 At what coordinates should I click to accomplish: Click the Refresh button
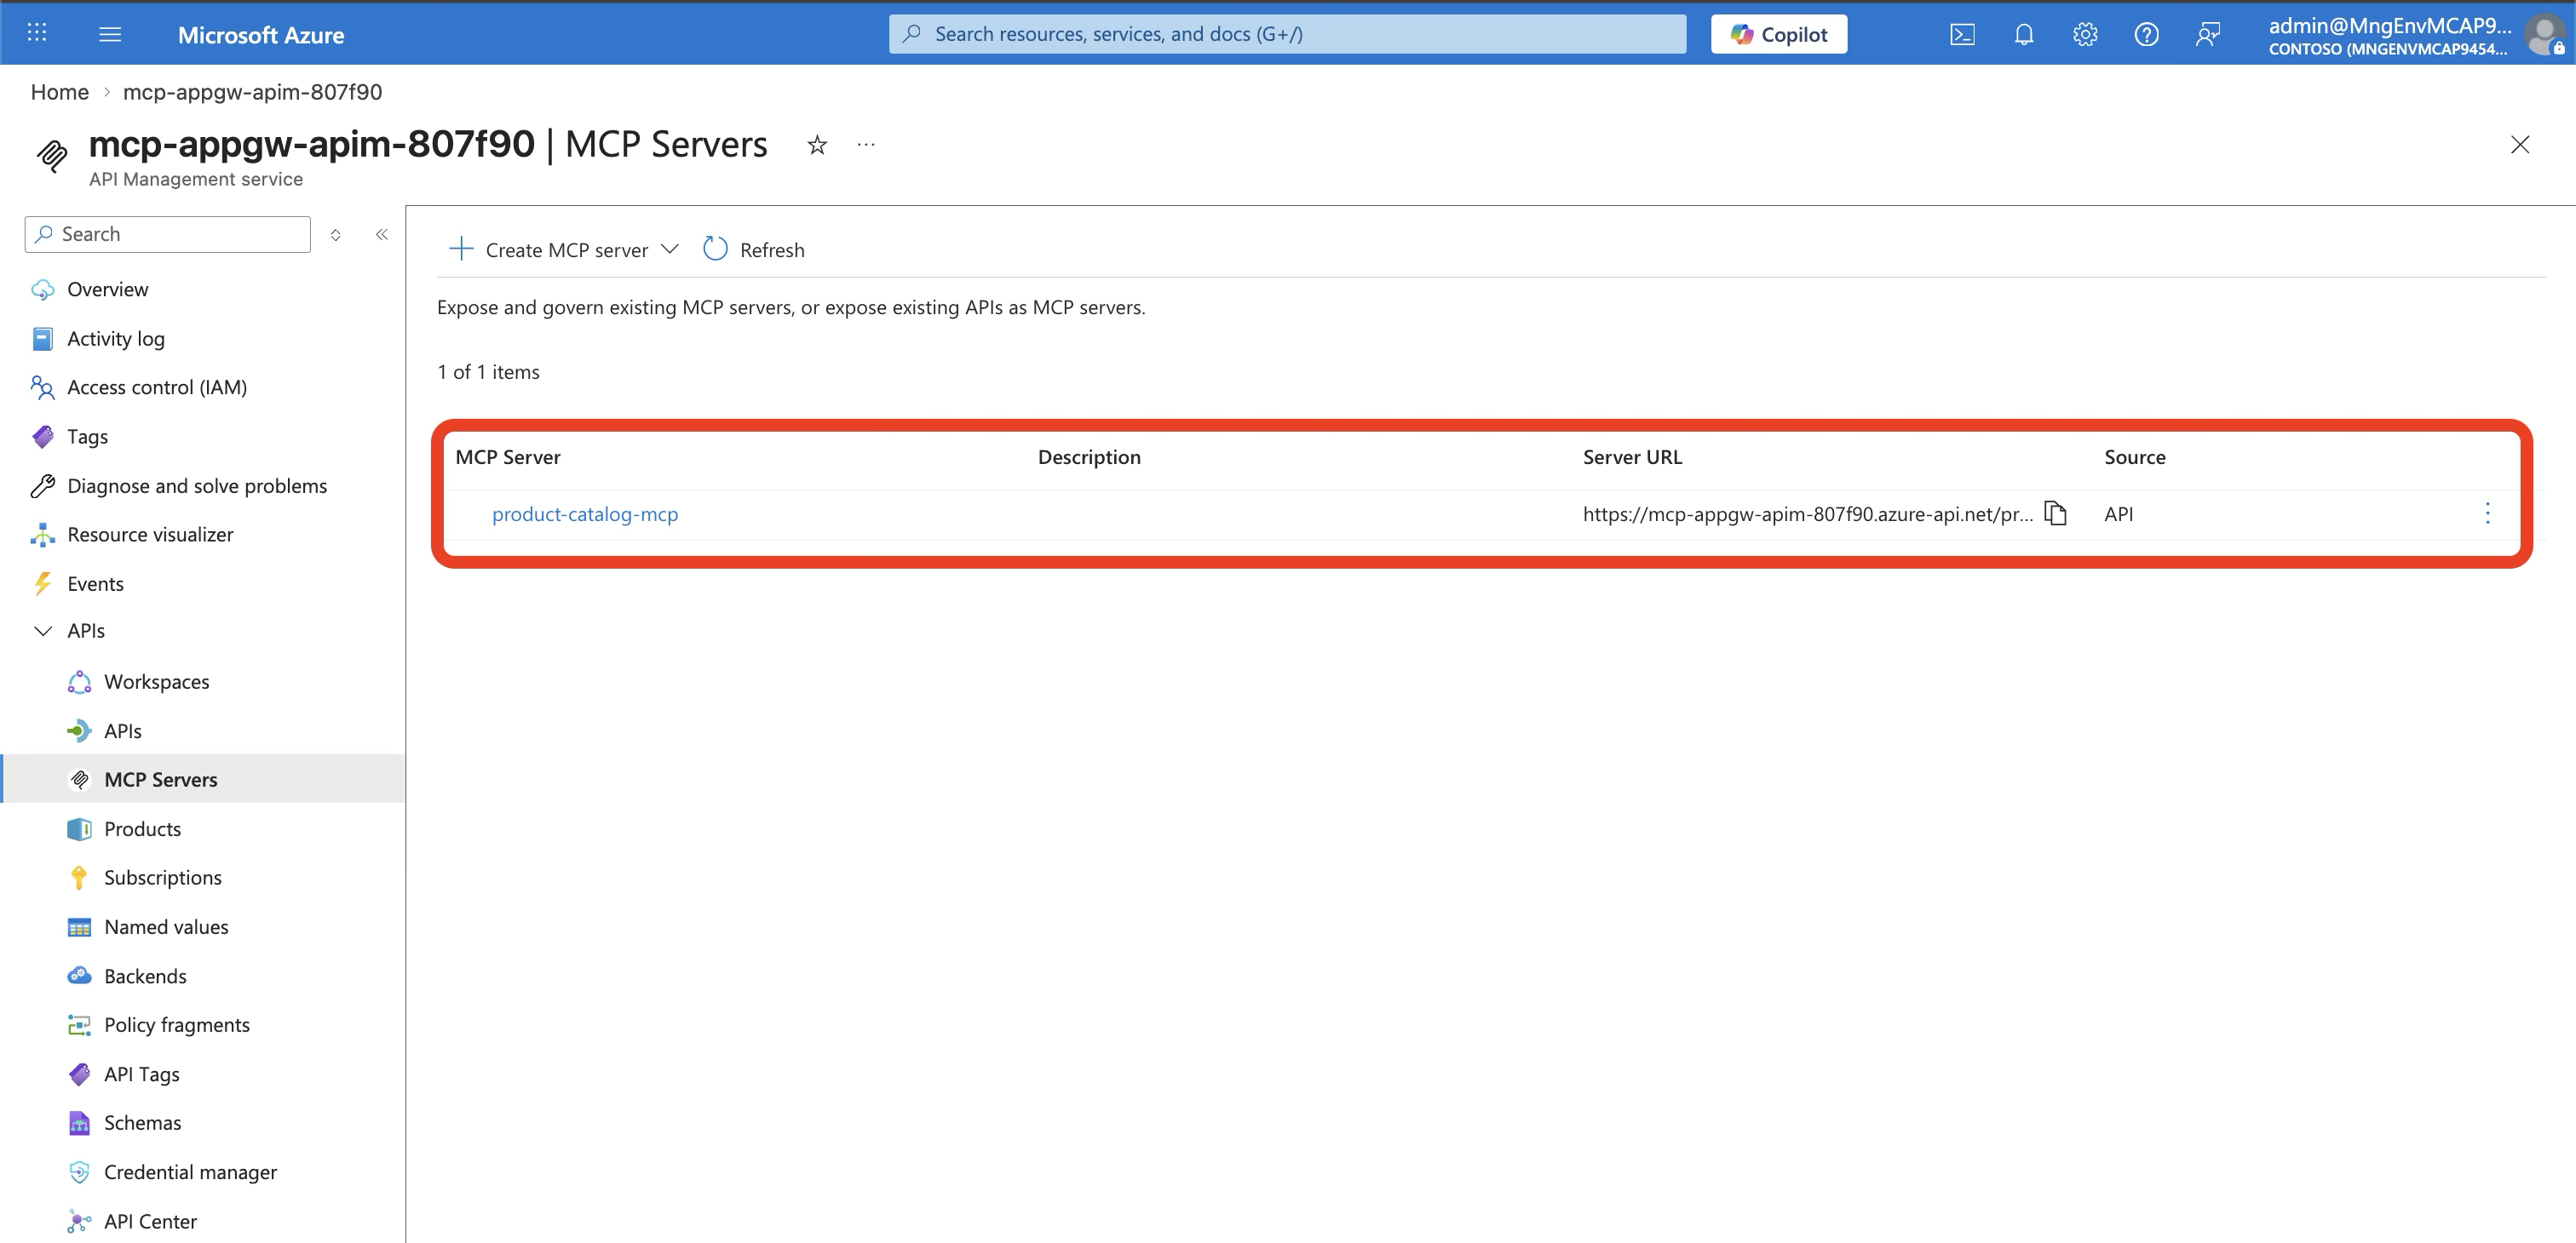(x=754, y=249)
